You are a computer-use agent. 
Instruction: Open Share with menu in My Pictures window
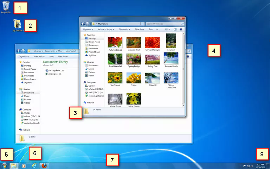click(x=124, y=29)
